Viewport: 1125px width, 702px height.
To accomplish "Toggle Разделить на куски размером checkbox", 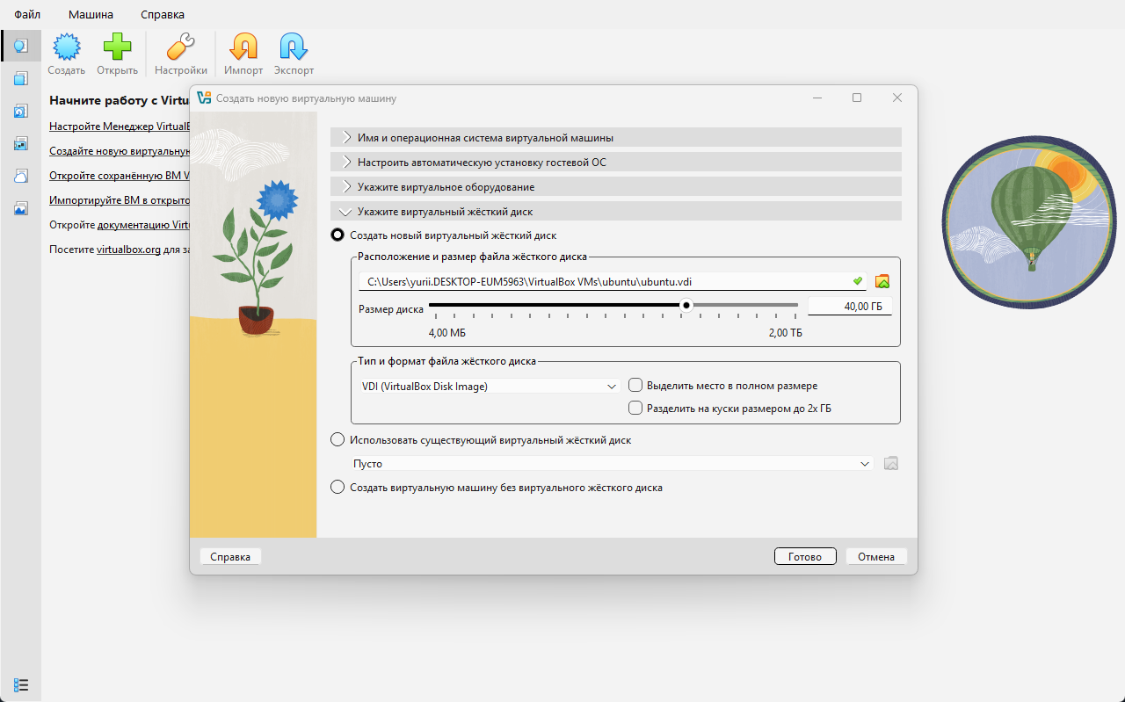I will [x=635, y=408].
